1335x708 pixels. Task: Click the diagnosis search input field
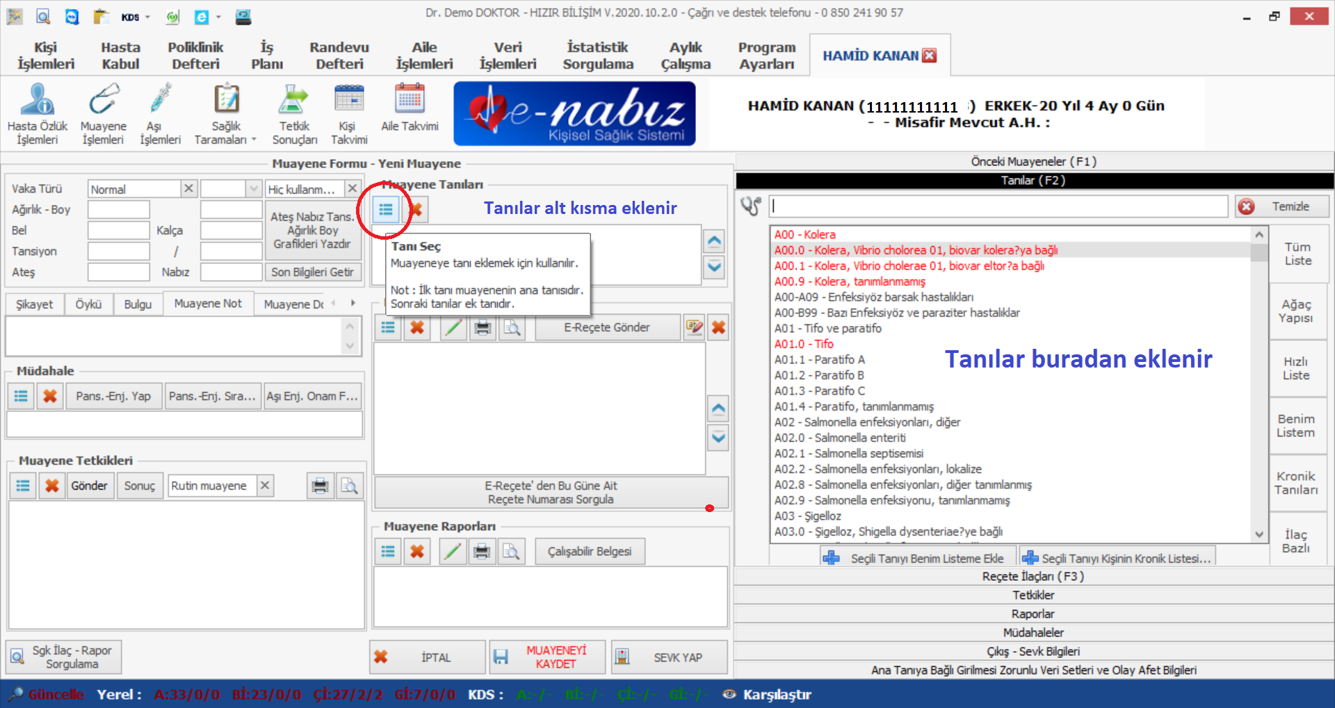pyautogui.click(x=998, y=206)
